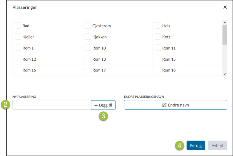Enable the Gjesterom checkbox

[x=88, y=26]
